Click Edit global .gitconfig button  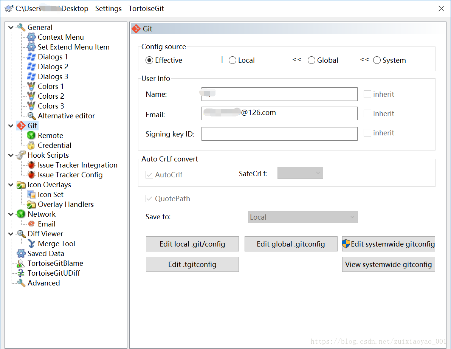(x=291, y=244)
